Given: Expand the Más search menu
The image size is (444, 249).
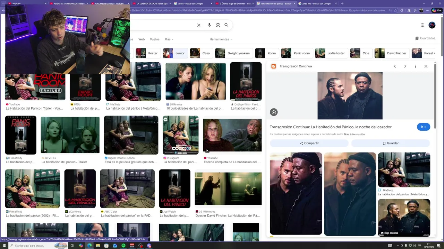Looking at the screenshot, I should pos(169,39).
